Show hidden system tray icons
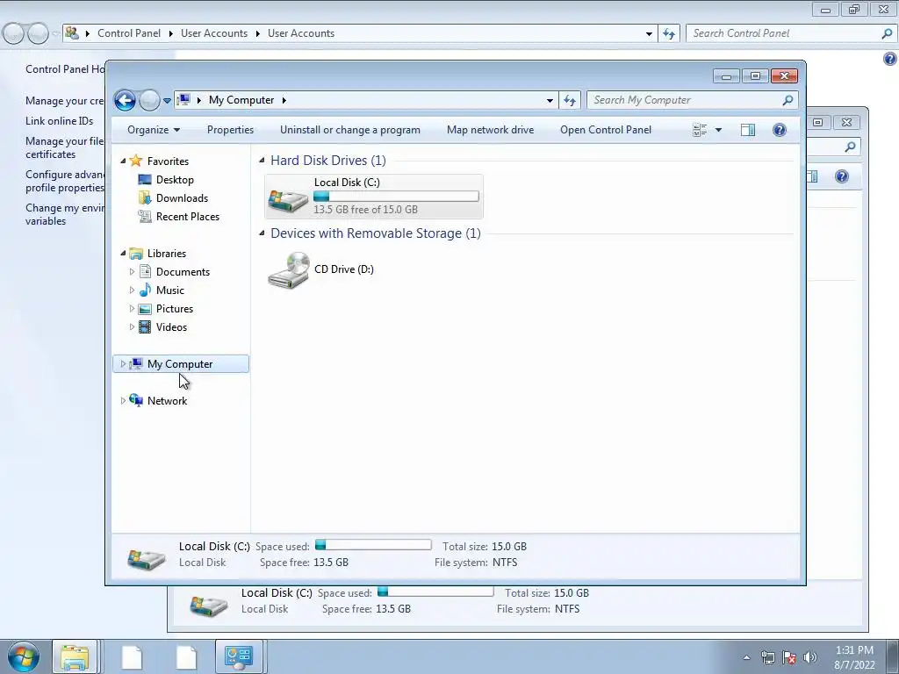The image size is (899, 674). (746, 657)
